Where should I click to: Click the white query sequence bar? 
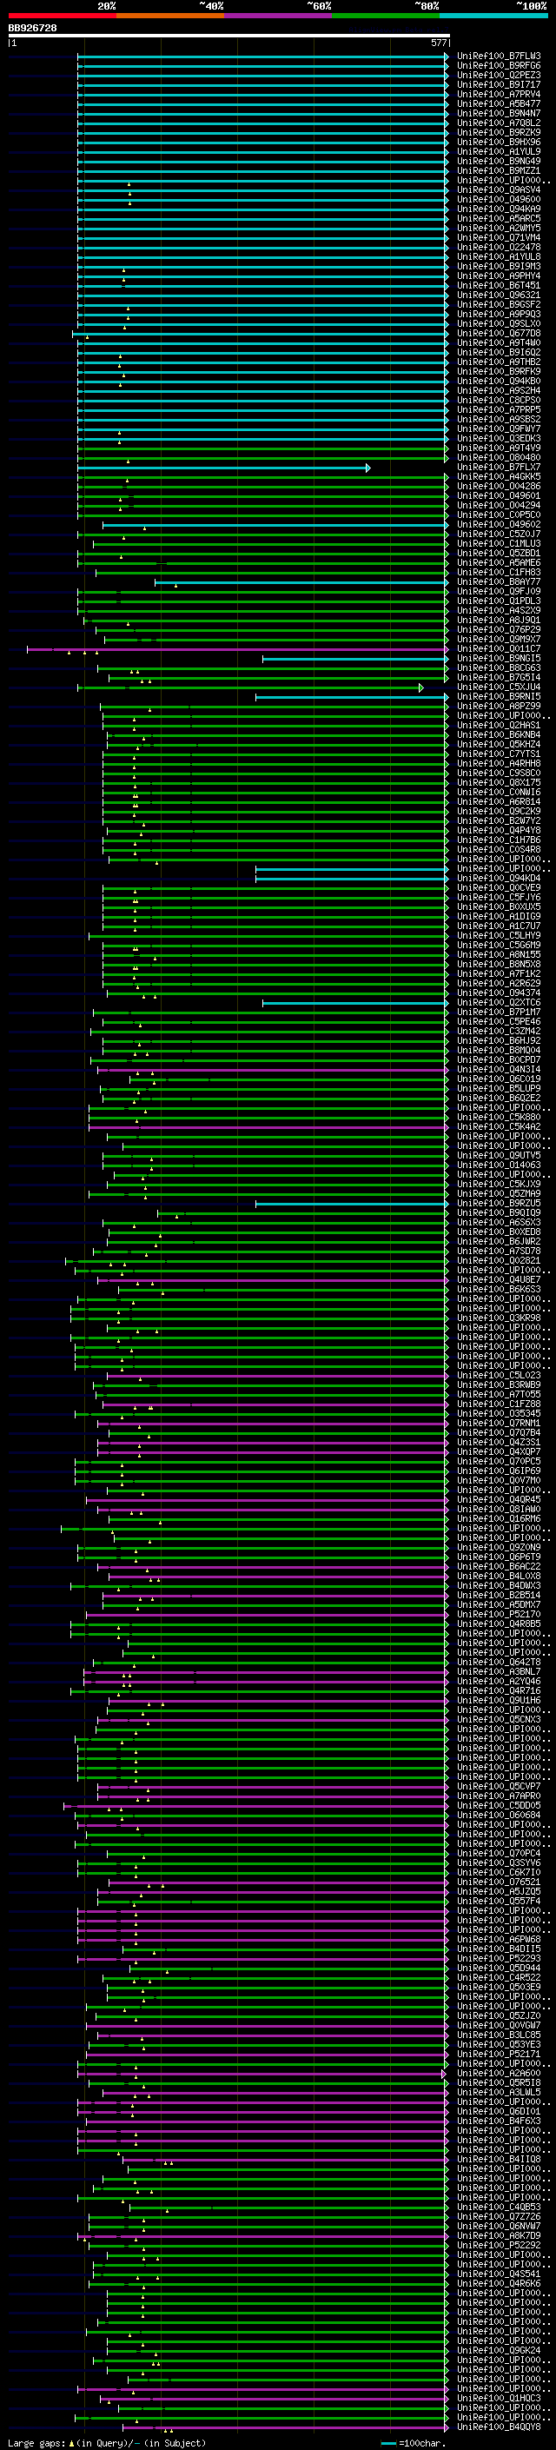(229, 37)
